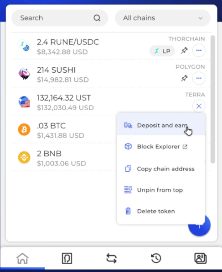Click the RUNE/USDC token pair icon
Viewport: 222px width, 272px height.
24,46
